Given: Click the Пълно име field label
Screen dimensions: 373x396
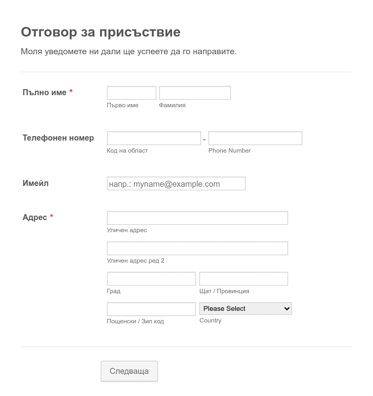Looking at the screenshot, I should pyautogui.click(x=45, y=92).
